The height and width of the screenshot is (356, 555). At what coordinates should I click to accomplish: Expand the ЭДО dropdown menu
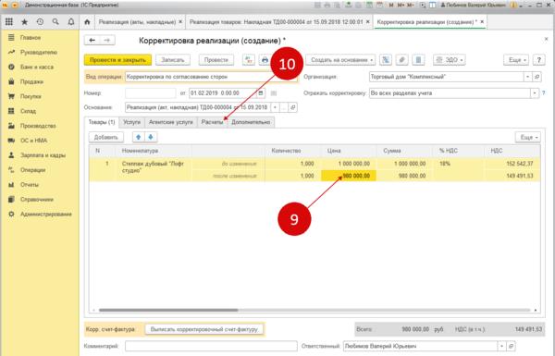(x=450, y=60)
